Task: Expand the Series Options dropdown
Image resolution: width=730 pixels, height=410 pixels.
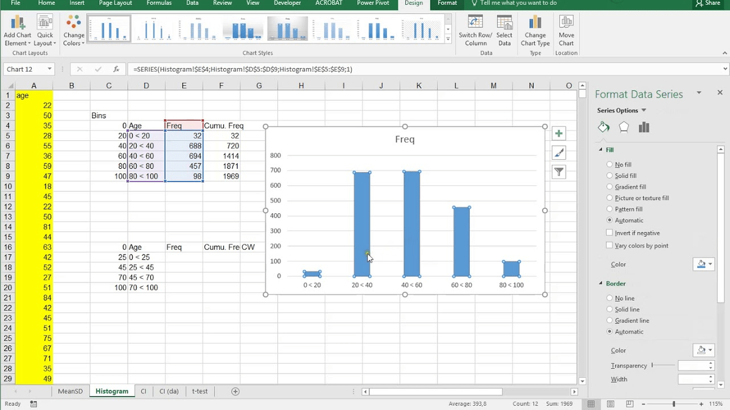Action: point(644,111)
